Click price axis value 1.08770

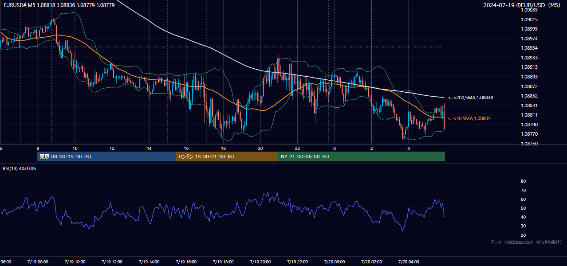pos(529,134)
